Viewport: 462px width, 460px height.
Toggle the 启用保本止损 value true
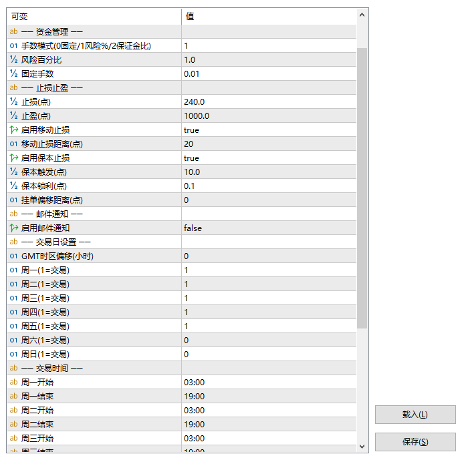tap(191, 158)
